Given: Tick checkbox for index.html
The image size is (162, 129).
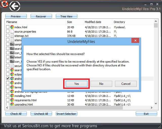Looking at the screenshot, I should [8, 27].
